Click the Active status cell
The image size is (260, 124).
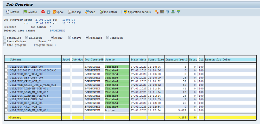117,110
